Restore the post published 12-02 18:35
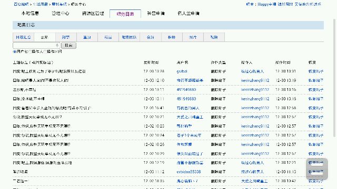Viewport: 337px width, 189px height. [316, 181]
